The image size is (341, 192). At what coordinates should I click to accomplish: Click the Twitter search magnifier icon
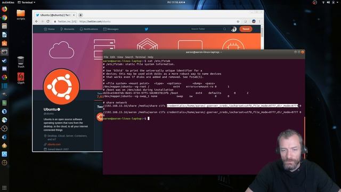pyautogui.click(x=225, y=29)
